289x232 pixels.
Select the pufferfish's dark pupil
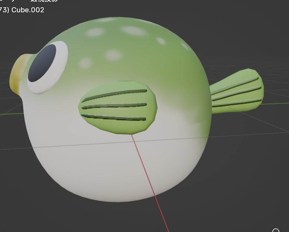42,63
